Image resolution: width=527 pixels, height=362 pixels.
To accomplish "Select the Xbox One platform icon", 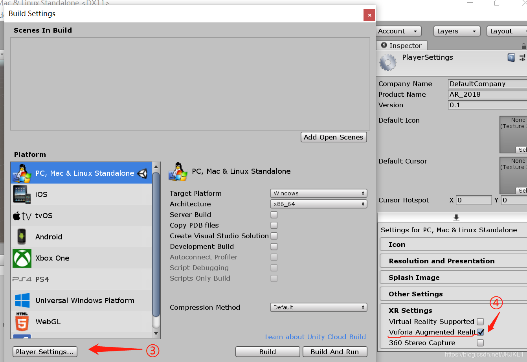I will (22, 258).
